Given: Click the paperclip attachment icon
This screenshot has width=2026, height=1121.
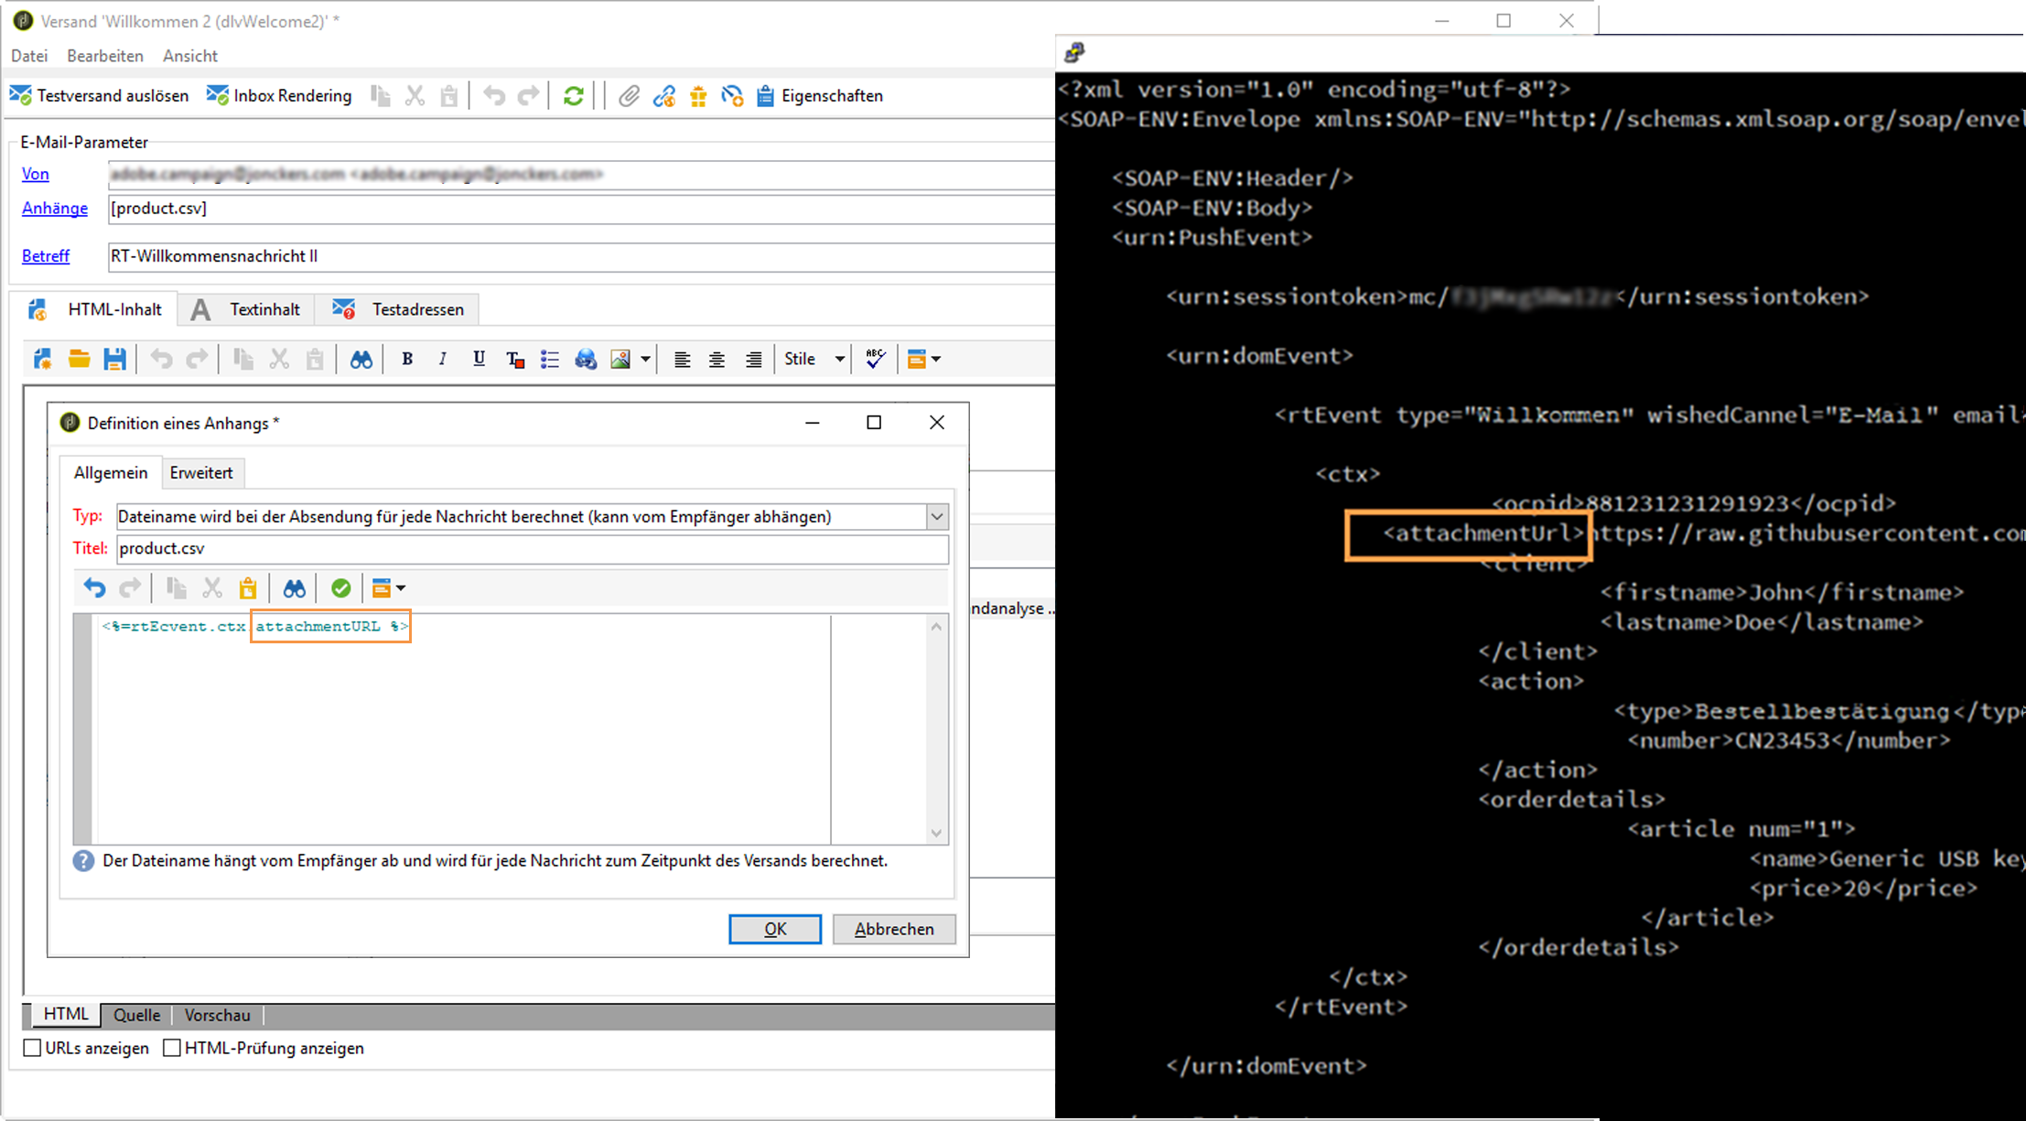Looking at the screenshot, I should [628, 96].
